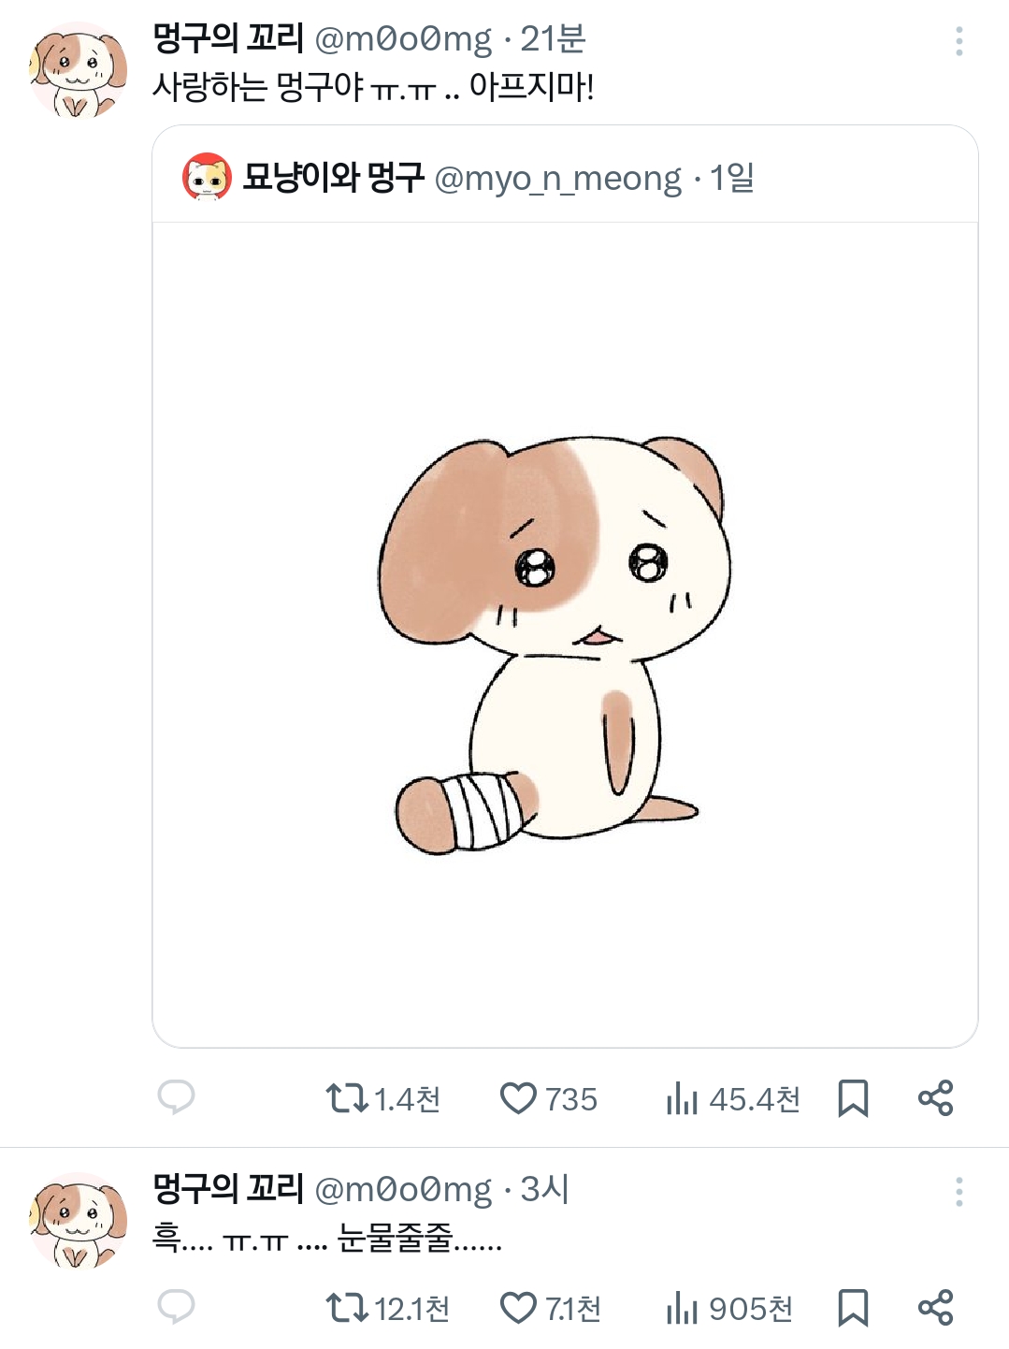The height and width of the screenshot is (1349, 1009).
Task: Retweet the tweet with 12.1천 retweets
Action: click(x=347, y=1308)
